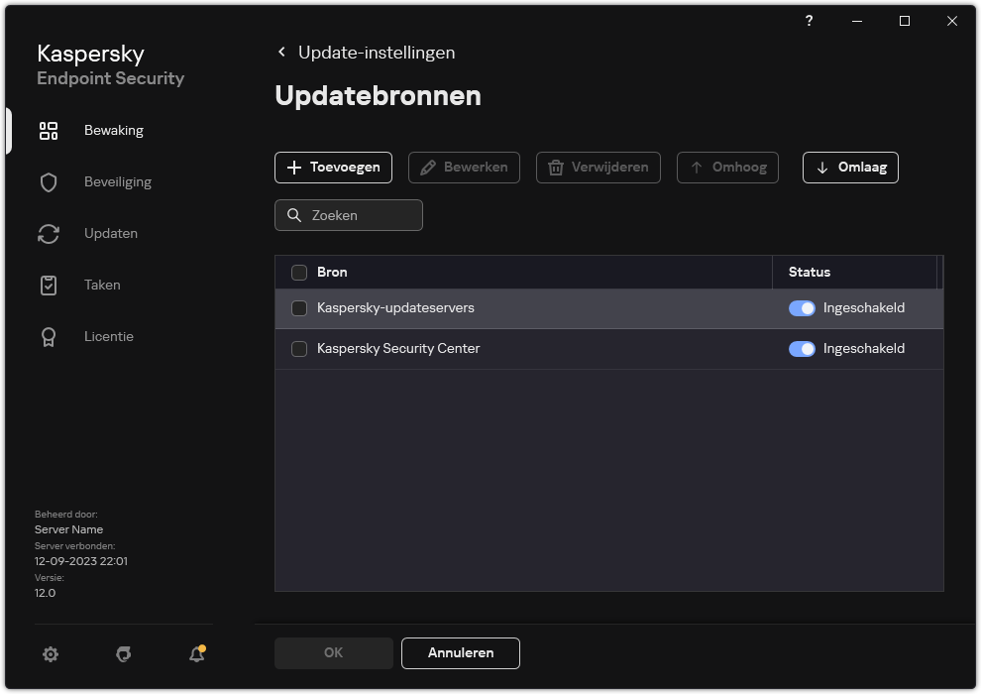Open the notifications bell icon
Image resolution: width=981 pixels, height=694 pixels.
tap(196, 654)
